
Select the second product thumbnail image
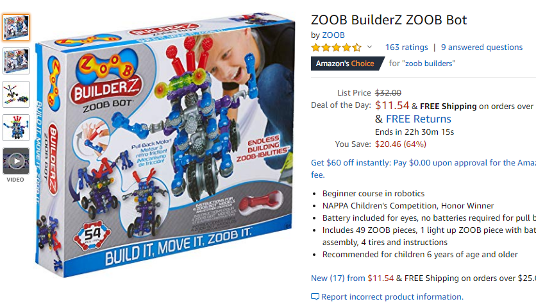16,61
